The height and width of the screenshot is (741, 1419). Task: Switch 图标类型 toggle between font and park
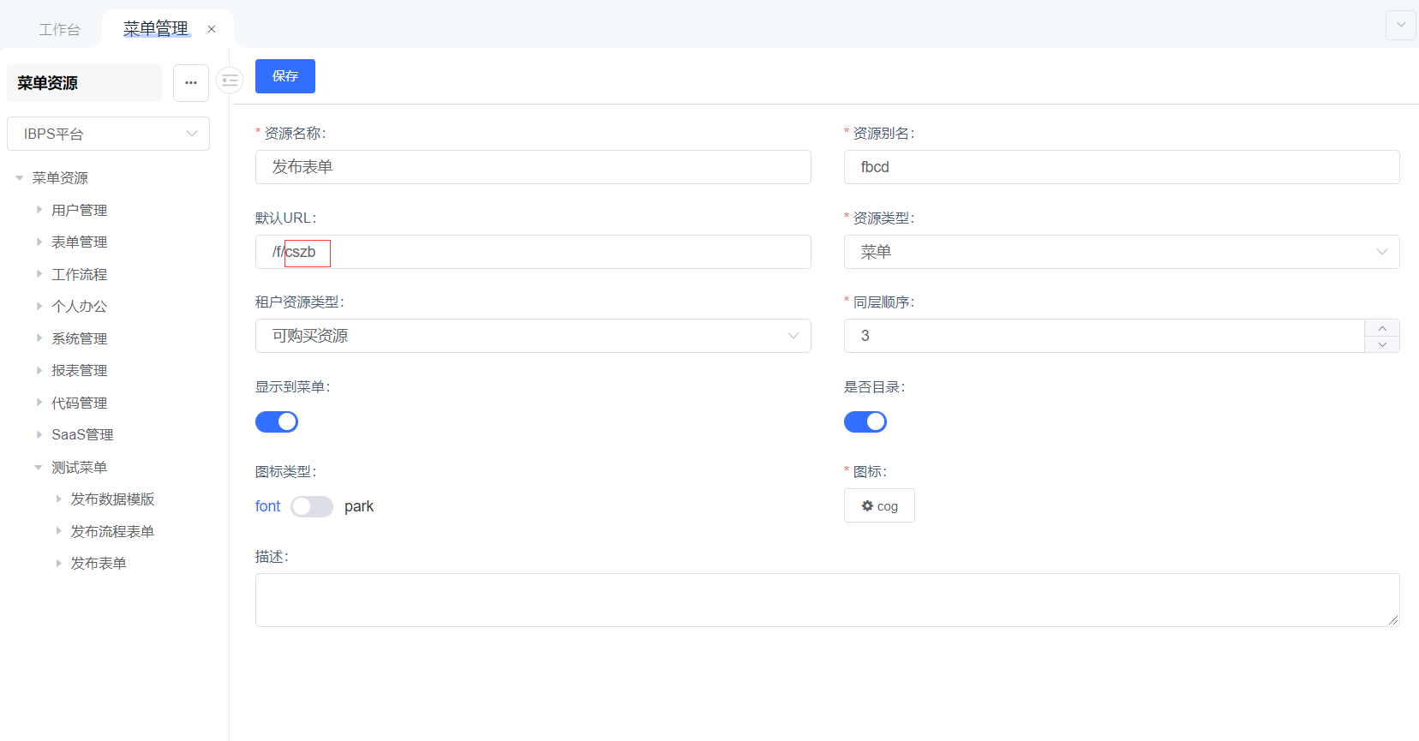[312, 507]
